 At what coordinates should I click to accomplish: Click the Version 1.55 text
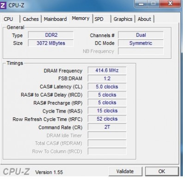pos(49,172)
